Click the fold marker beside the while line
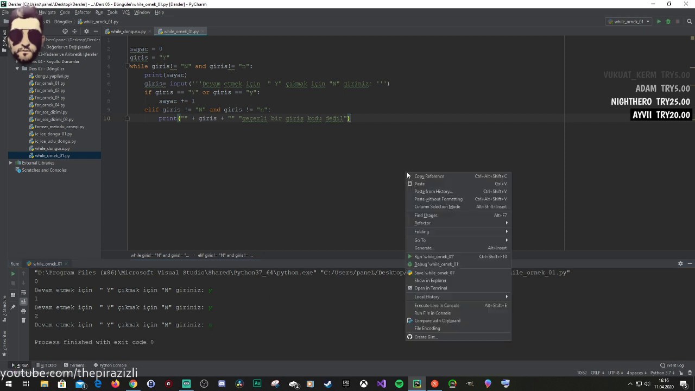Viewport: 695px width, 391px height. click(x=127, y=66)
